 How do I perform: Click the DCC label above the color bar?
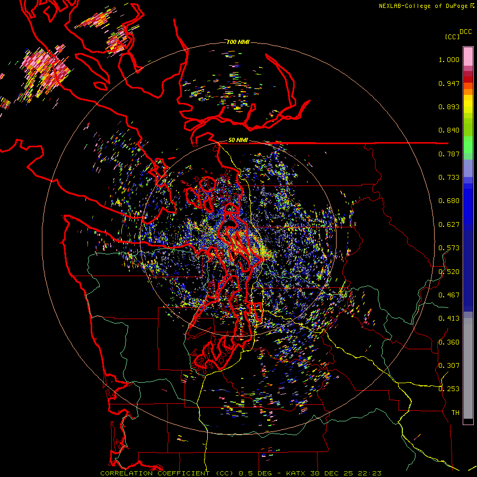465,32
